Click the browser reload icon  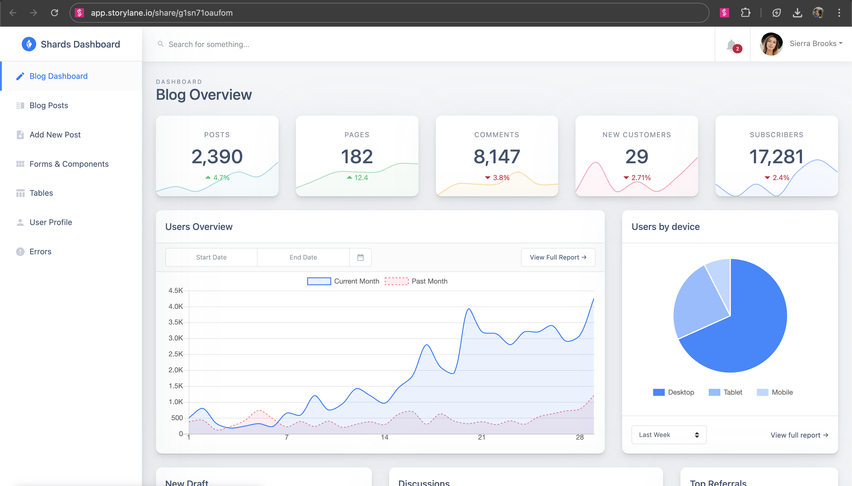tap(54, 13)
